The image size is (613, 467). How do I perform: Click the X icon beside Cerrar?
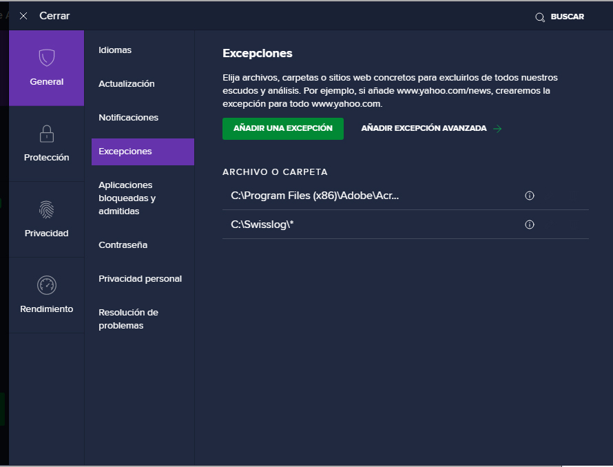tap(23, 16)
